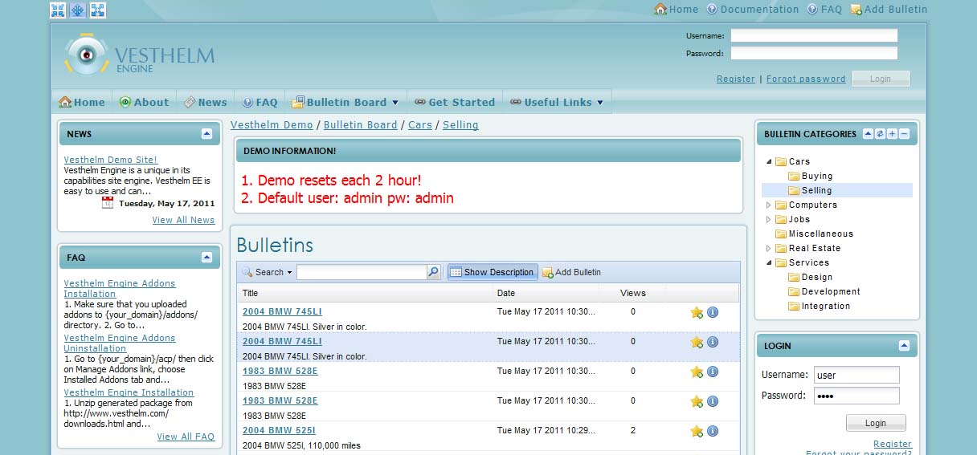Click the shrink layout icon at top-left
Viewport: 977px width, 455px height.
coord(58,10)
